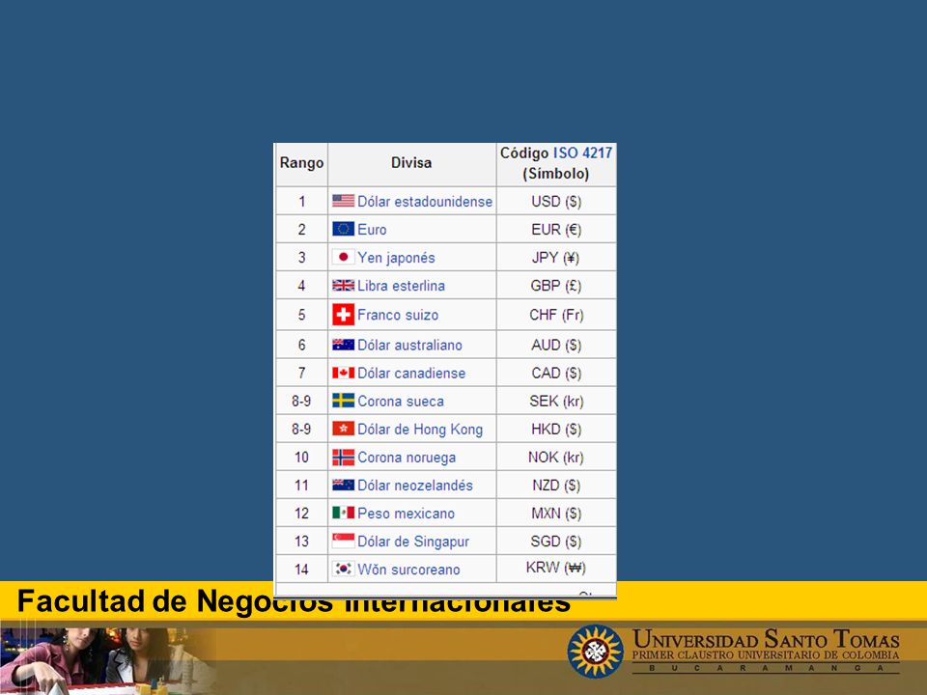Click the Rango column header

coord(301,163)
